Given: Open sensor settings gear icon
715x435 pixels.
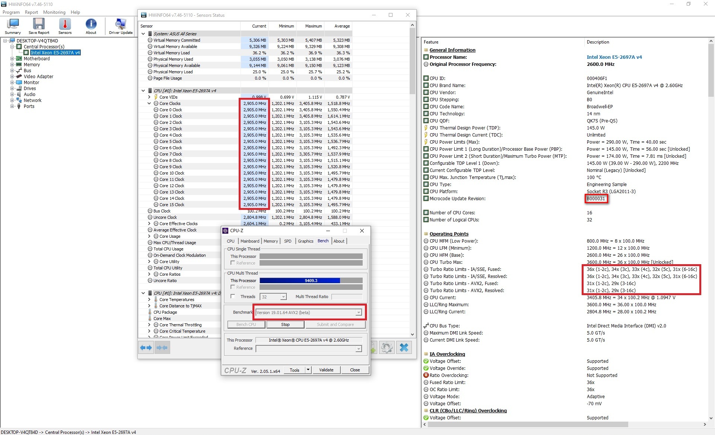Looking at the screenshot, I should coord(387,348).
